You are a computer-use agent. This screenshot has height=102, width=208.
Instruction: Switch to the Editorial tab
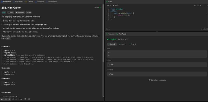pyautogui.click(x=29, y=2)
